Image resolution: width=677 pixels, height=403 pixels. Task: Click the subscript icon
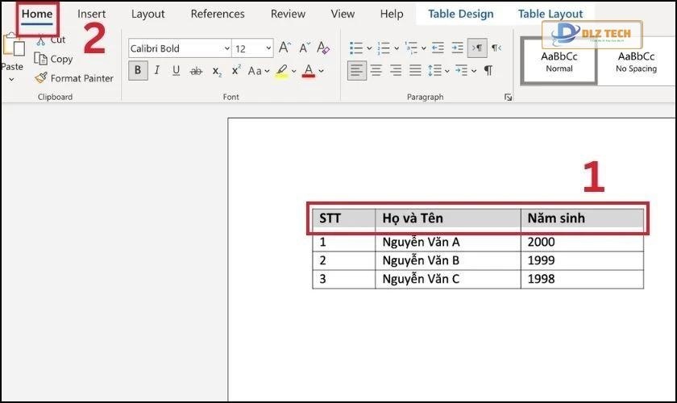pos(217,71)
